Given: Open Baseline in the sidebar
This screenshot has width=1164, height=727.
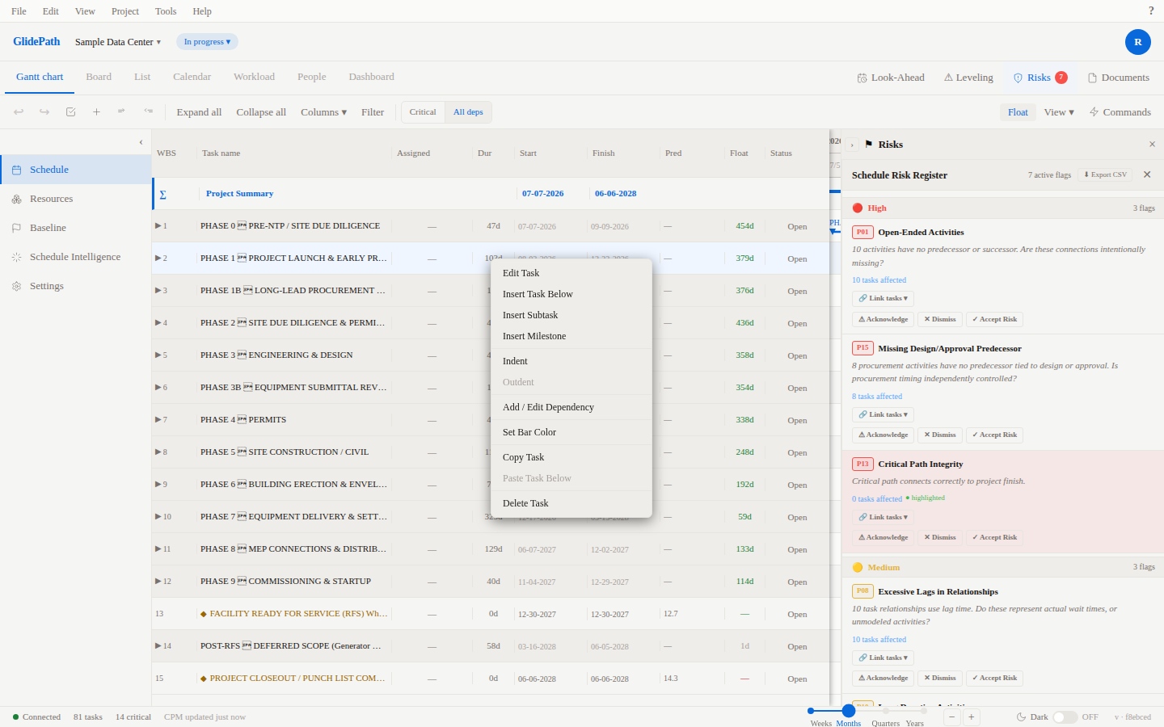Looking at the screenshot, I should pyautogui.click(x=76, y=228).
